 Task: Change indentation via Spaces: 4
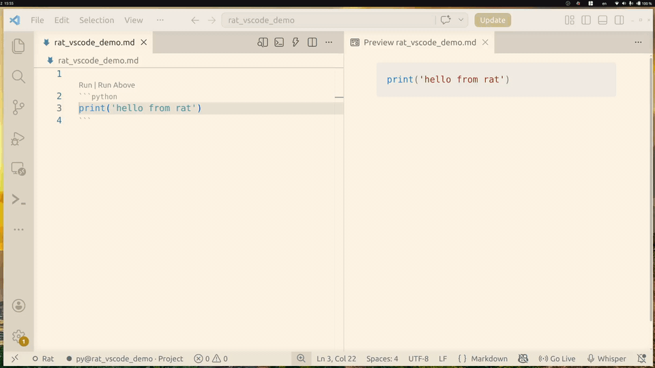(x=382, y=358)
